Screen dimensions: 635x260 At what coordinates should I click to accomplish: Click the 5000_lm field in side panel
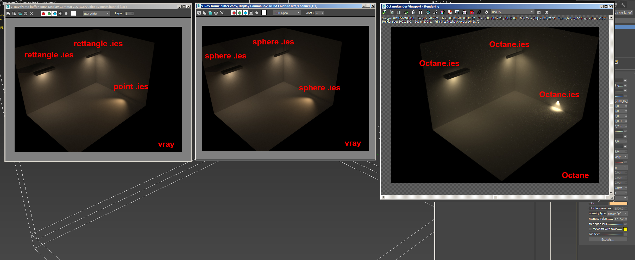pos(621,101)
